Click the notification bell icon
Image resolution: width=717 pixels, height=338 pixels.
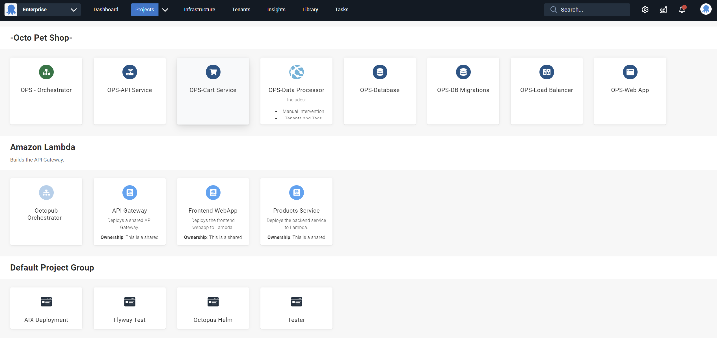tap(682, 9)
